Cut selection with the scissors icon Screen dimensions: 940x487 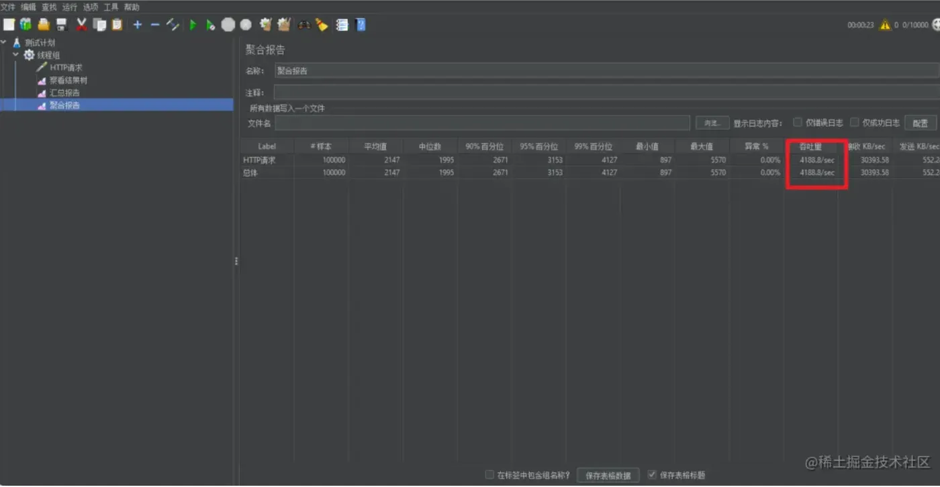(x=82, y=25)
